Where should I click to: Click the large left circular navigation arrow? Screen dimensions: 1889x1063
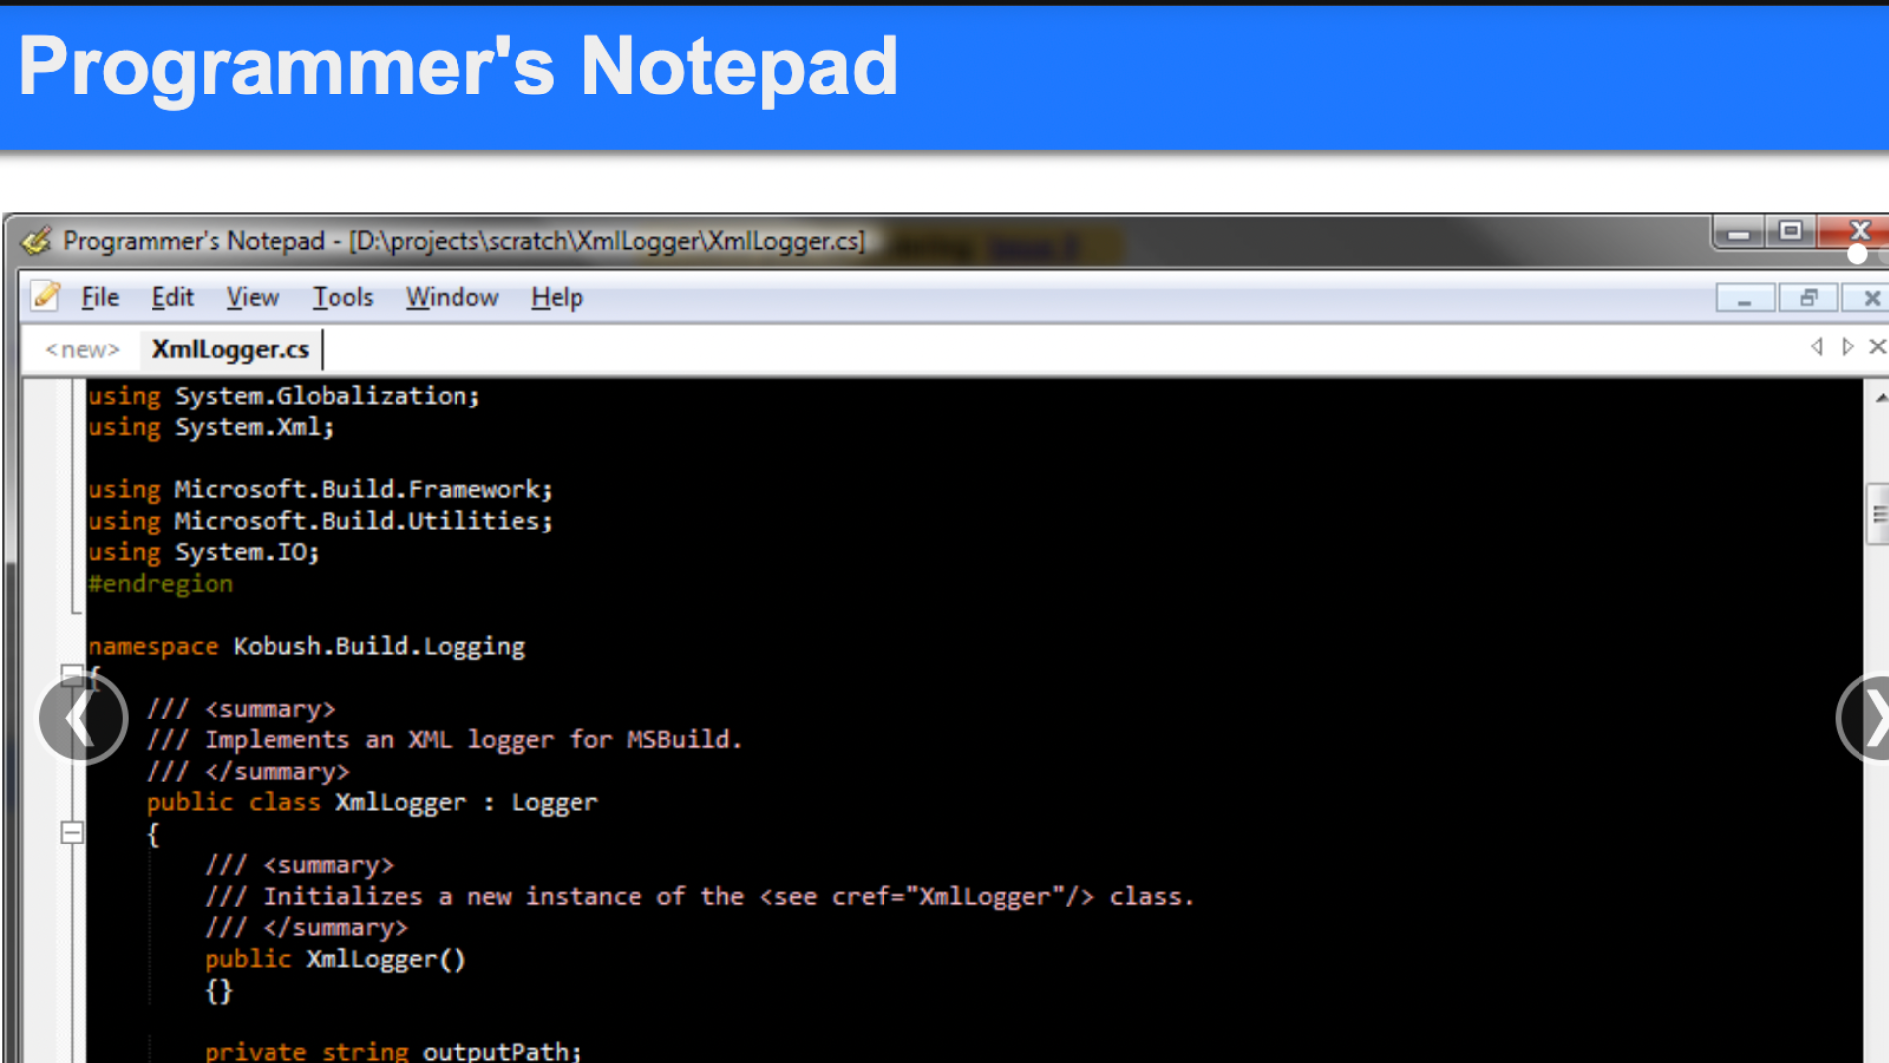pos(82,718)
